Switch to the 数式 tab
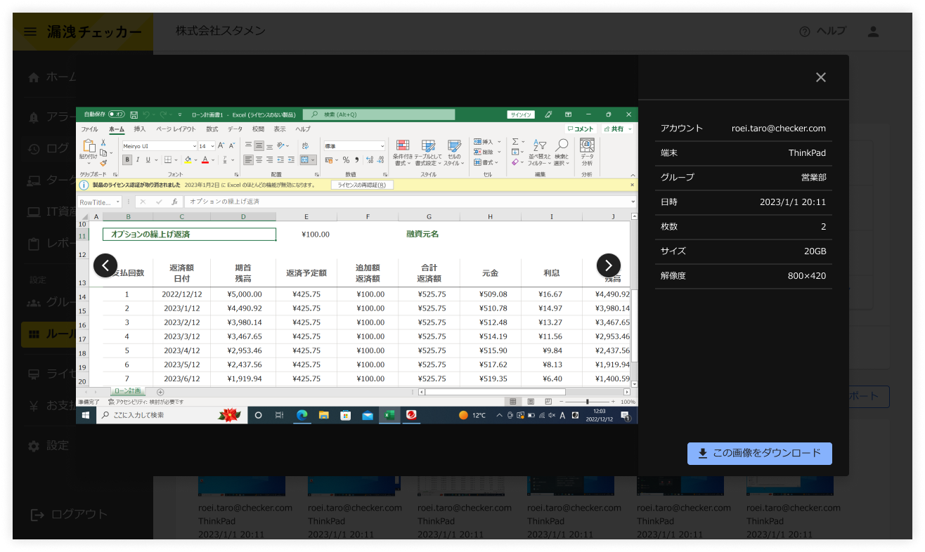This screenshot has width=925, height=552. pyautogui.click(x=212, y=129)
